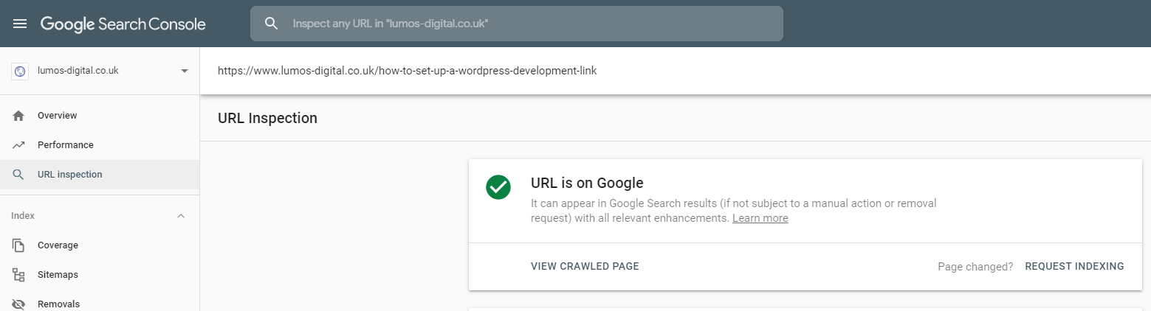Image resolution: width=1151 pixels, height=311 pixels.
Task: Click REQUEST INDEXING button
Action: pos(1074,266)
